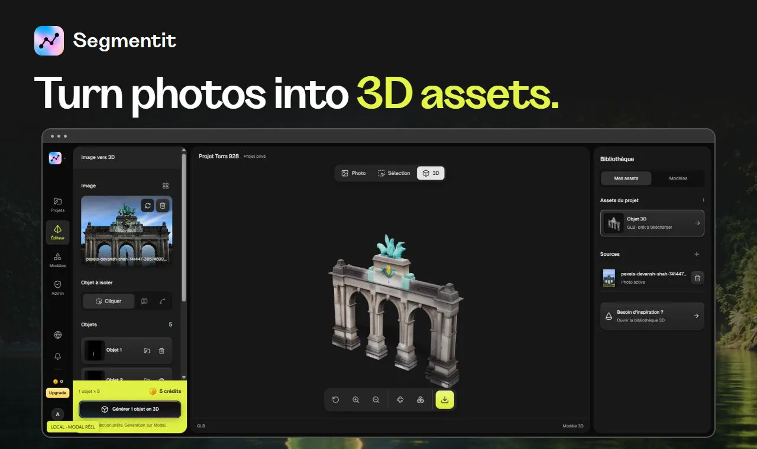Click the globe language icon

(x=58, y=335)
